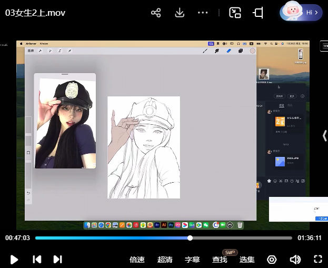Click the share icon in top bar
Screen dimensions: 328x268
click(156, 13)
